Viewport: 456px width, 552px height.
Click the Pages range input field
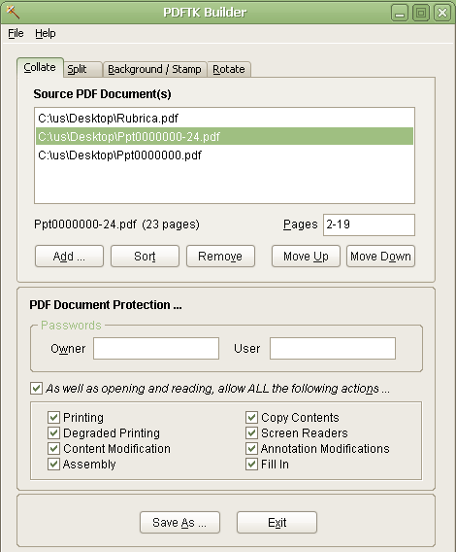point(369,224)
